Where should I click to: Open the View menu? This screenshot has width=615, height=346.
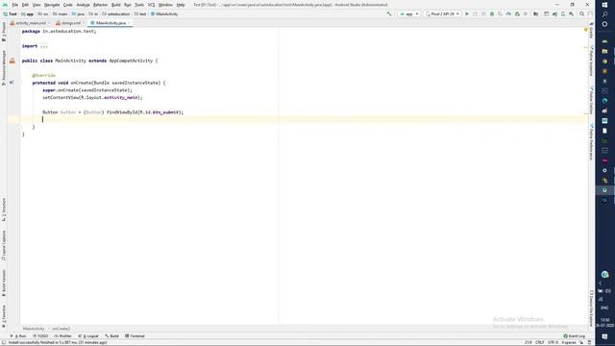click(37, 5)
